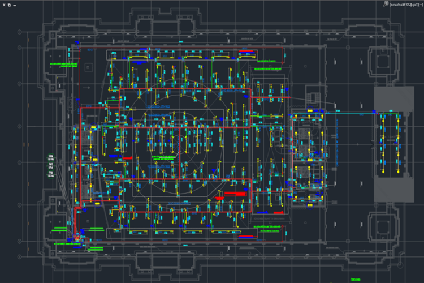Image resolution: width=424 pixels, height=283 pixels.
Task: Open the [-] viewport controls menu
Action: click(x=421, y=5)
